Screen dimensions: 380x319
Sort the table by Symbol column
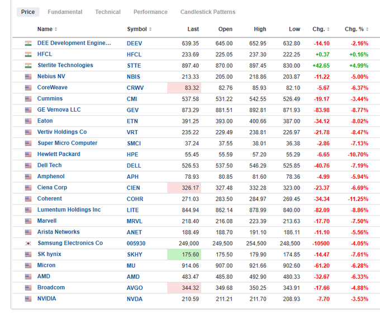pos(139,29)
